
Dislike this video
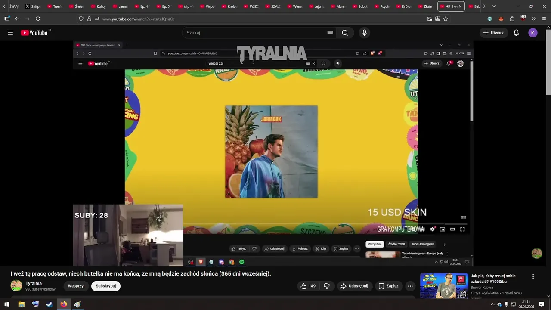click(x=327, y=286)
